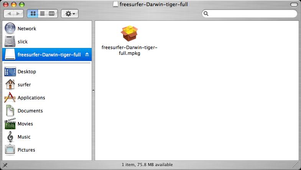Open the Movies folder
The height and width of the screenshot is (170, 301).
click(25, 124)
